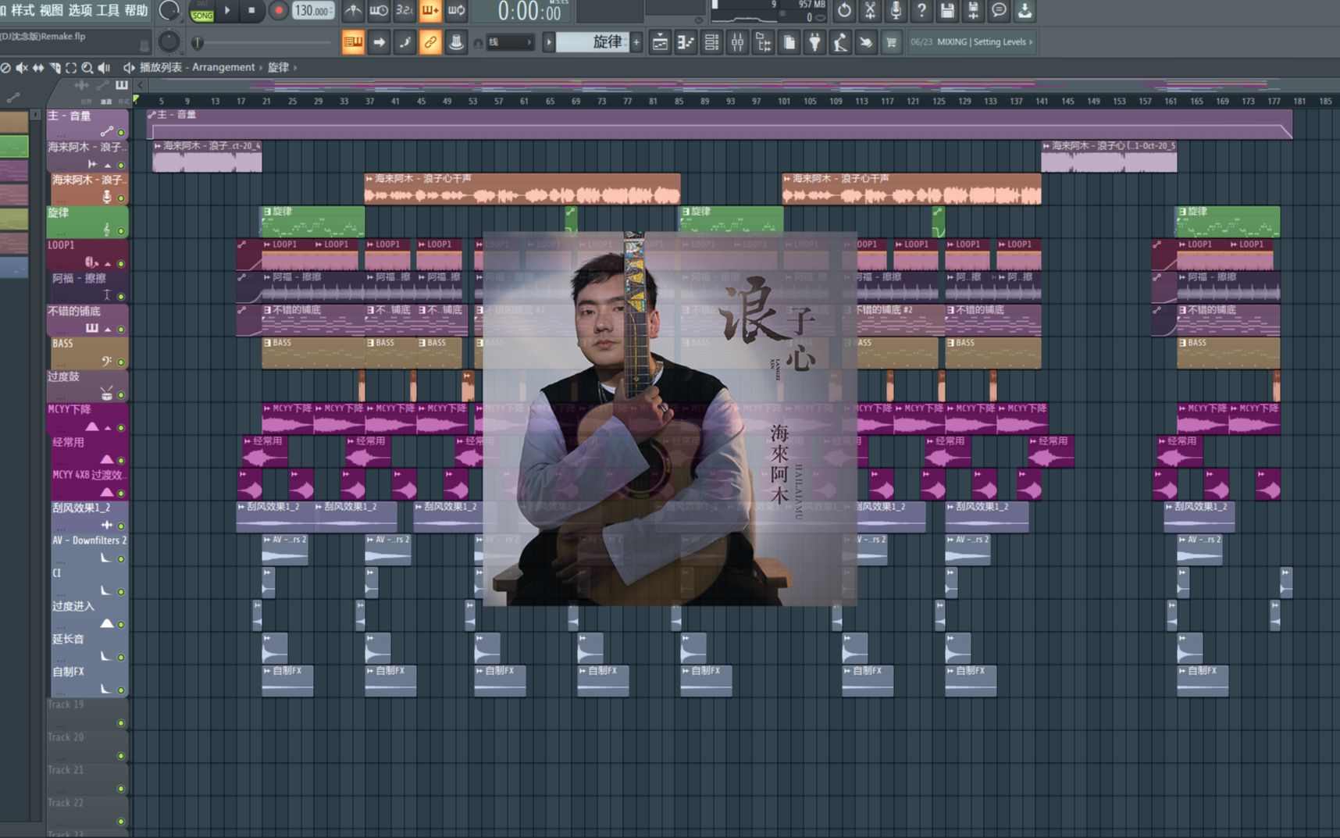Open the 工具 menu
The height and width of the screenshot is (838, 1340).
[108, 10]
